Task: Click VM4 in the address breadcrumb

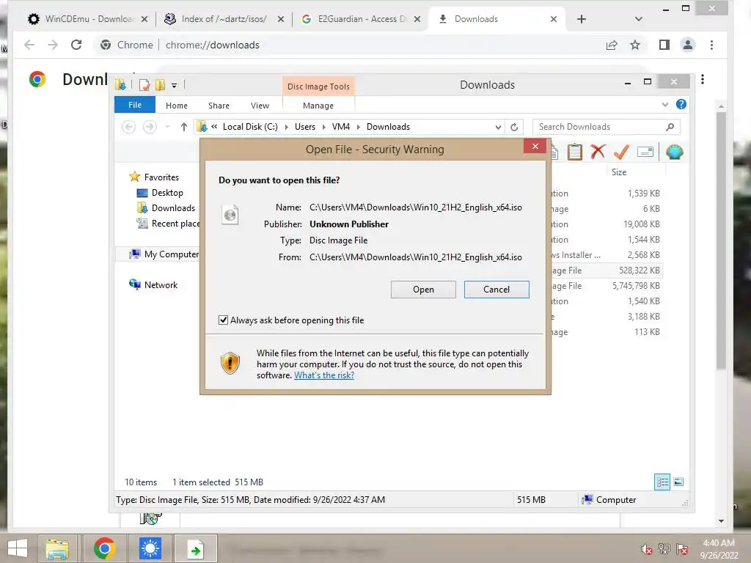Action: (340, 127)
